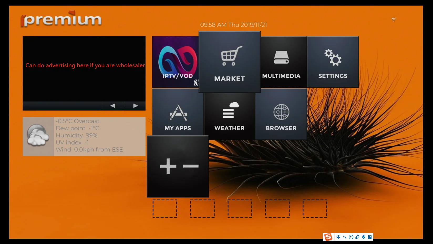Click the Sogou handwriting/skin pen icon
433x244 pixels.
pyautogui.click(x=357, y=237)
